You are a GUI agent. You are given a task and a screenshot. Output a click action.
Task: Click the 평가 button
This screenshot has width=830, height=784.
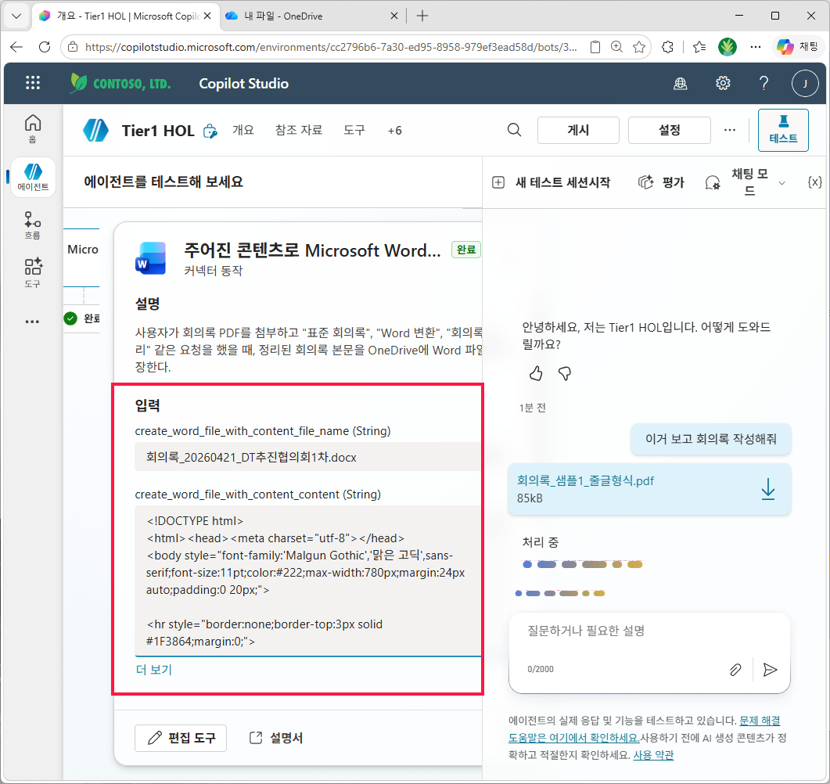tap(662, 182)
